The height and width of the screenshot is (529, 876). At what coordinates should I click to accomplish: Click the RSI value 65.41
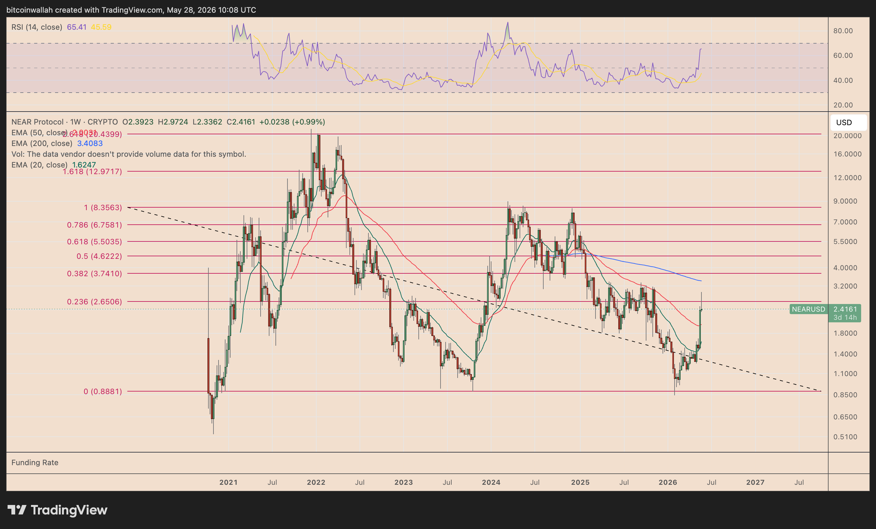[x=77, y=27]
